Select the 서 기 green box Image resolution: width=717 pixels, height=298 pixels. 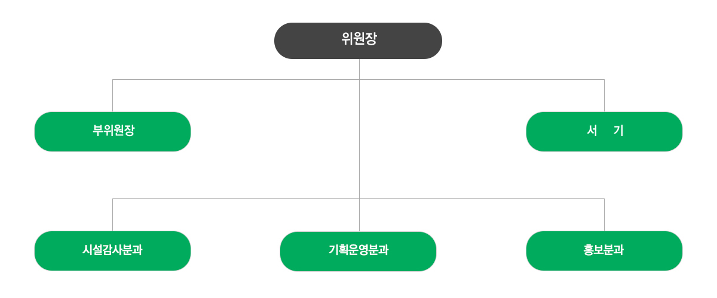pos(604,132)
